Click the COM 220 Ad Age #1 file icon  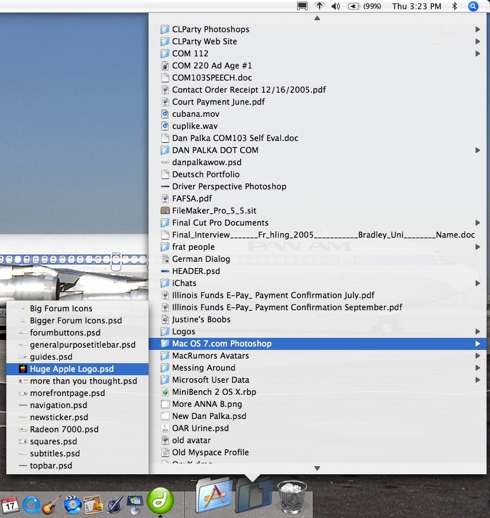point(165,66)
